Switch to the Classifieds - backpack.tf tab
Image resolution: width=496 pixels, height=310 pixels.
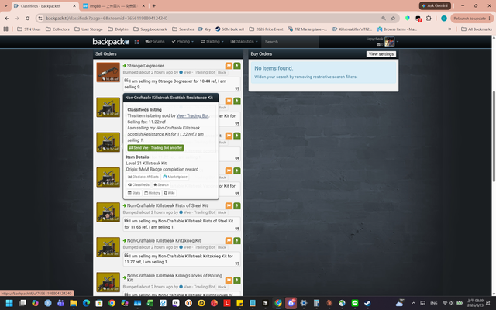coord(44,6)
